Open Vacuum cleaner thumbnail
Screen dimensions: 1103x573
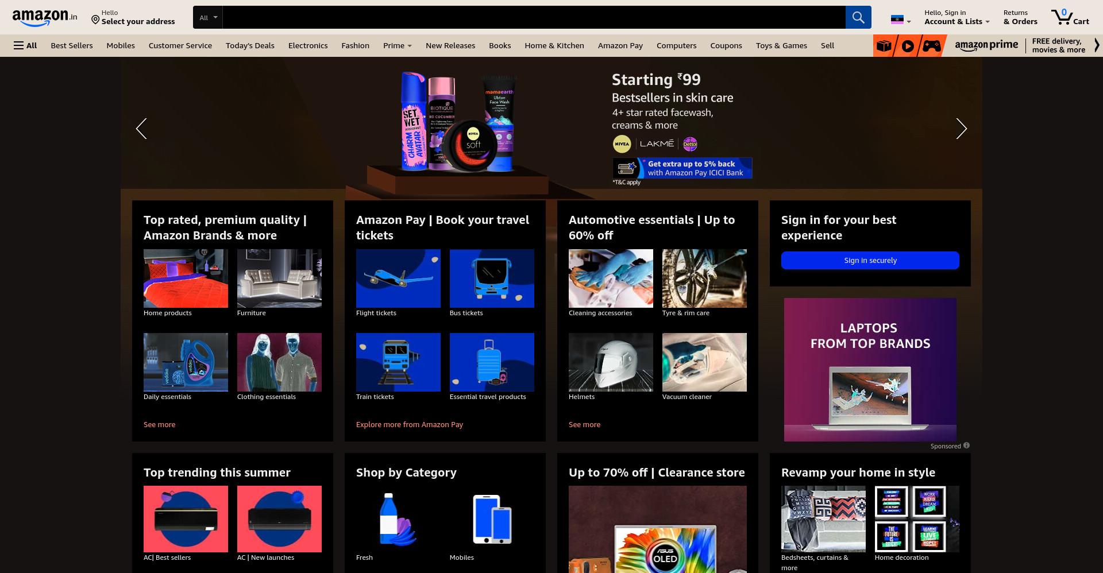coord(704,362)
